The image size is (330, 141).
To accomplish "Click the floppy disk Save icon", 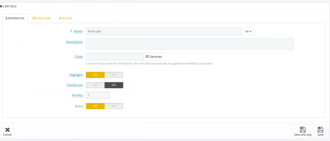I will tap(320, 129).
